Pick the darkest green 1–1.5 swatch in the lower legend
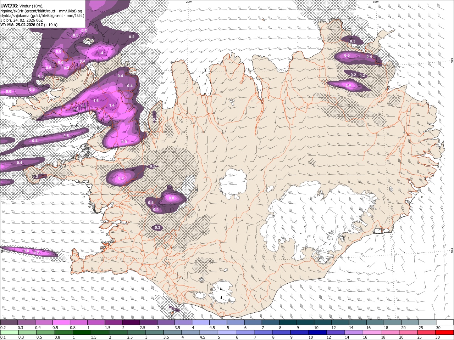This screenshot has height=340, width=454. [x=82, y=332]
